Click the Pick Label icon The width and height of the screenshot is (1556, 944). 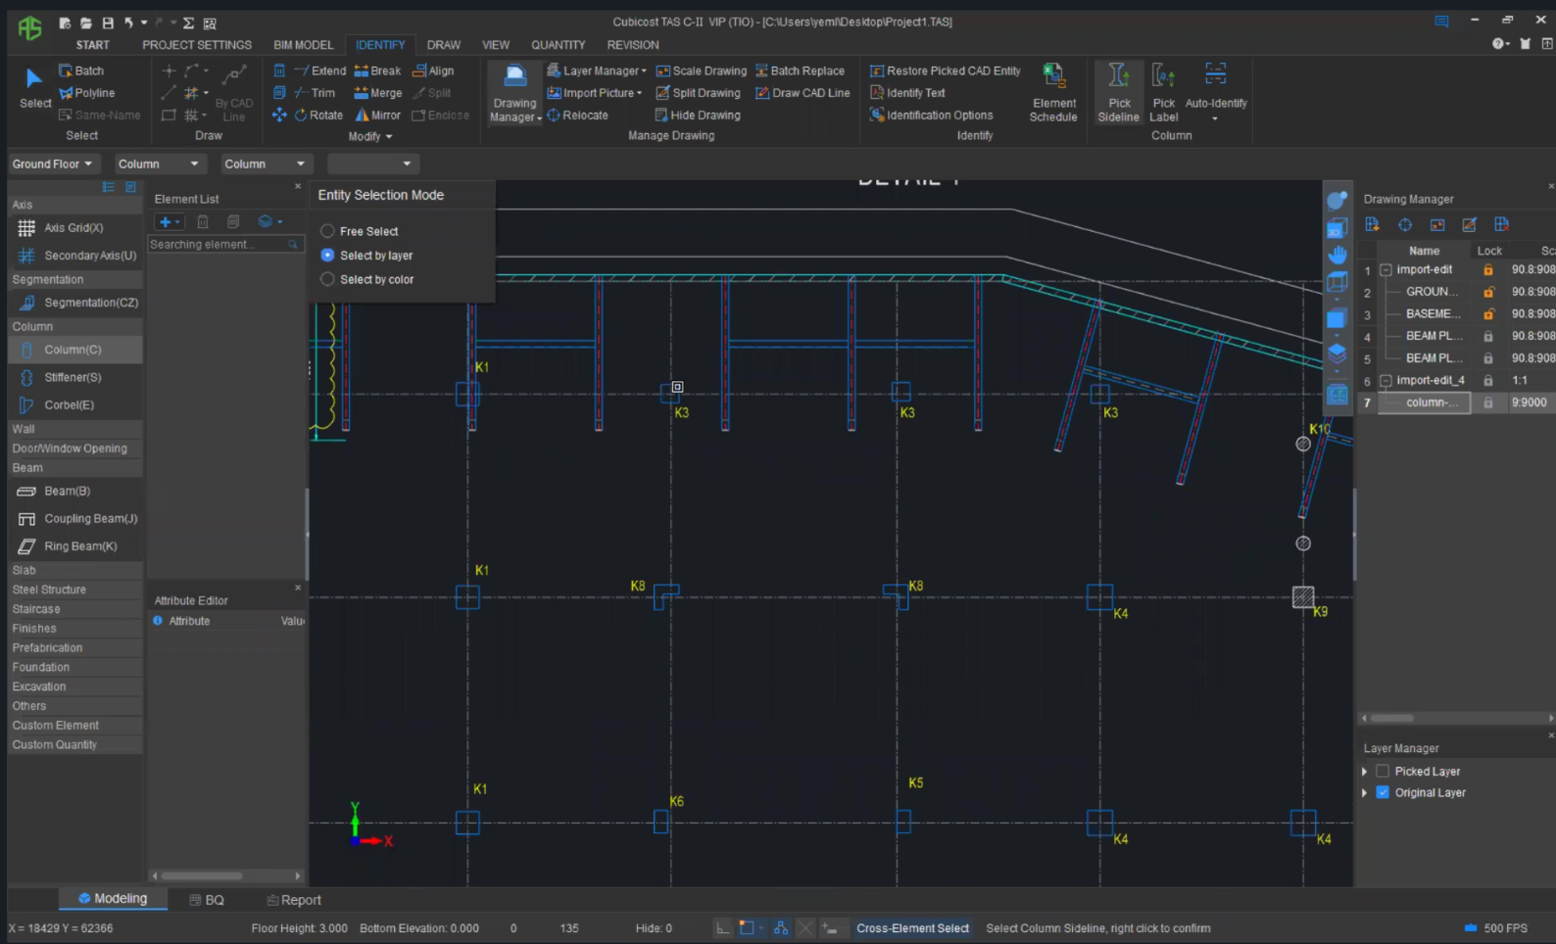(x=1163, y=76)
